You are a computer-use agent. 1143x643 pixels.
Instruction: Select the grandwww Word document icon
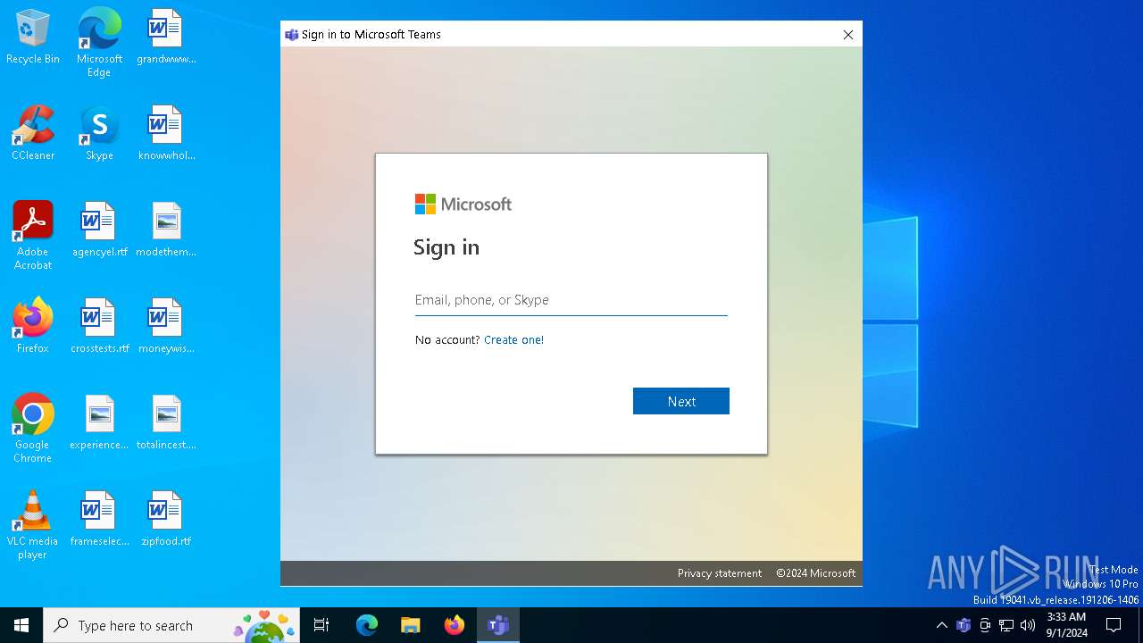coord(166,38)
